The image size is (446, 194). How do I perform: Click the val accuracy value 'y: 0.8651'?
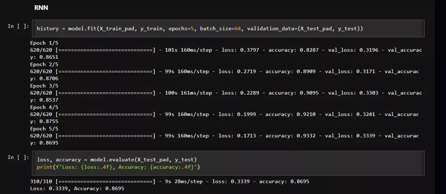click(44, 57)
